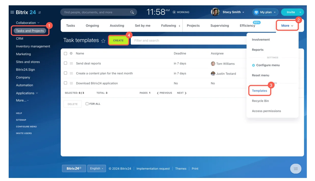The height and width of the screenshot is (181, 315).
Task: Enable the FOR ALL checkbox
Action: pyautogui.click(x=87, y=104)
